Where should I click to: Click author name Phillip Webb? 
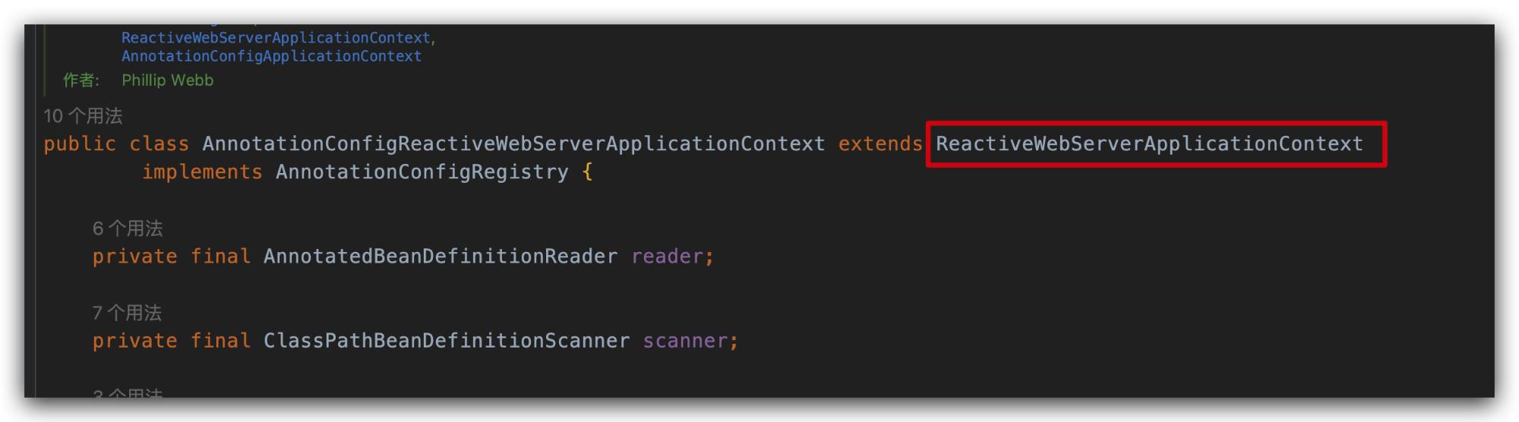tap(168, 80)
